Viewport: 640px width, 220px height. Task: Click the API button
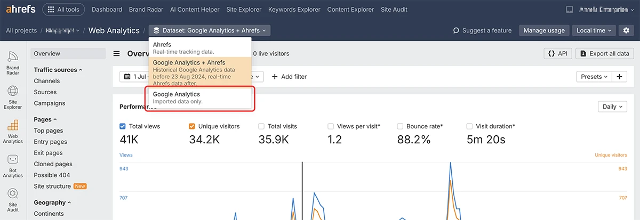click(x=558, y=53)
